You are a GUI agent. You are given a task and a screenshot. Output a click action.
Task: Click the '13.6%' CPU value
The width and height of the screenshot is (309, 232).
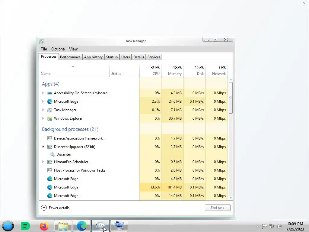[155, 187]
